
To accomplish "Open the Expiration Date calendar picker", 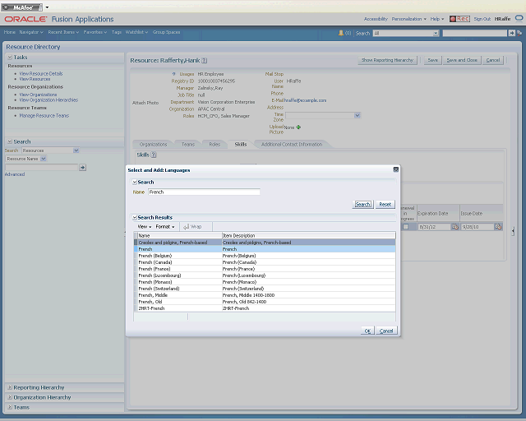I will pos(454,227).
